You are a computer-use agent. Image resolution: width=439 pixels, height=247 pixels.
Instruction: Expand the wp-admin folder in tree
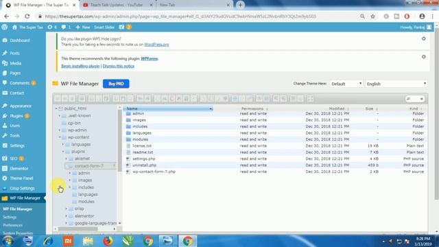coord(60,130)
